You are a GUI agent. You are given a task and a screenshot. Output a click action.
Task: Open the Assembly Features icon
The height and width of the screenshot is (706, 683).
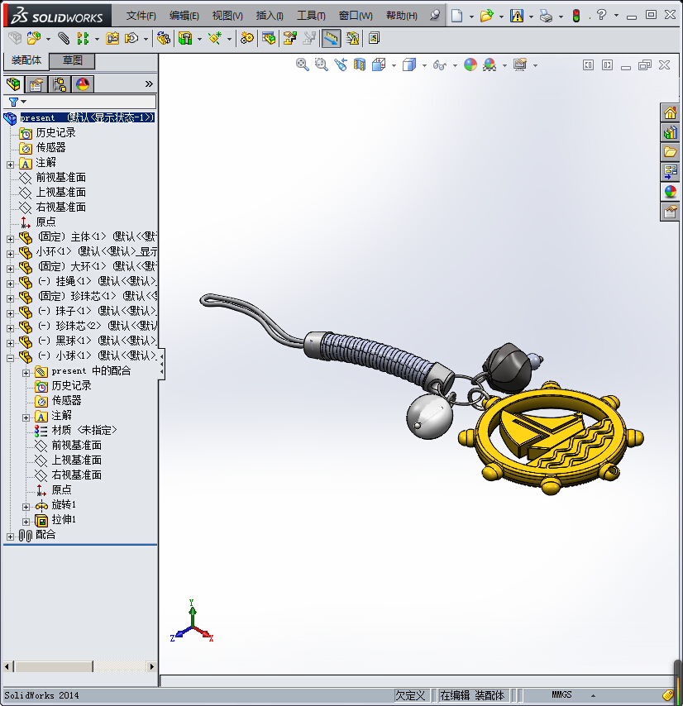tap(185, 38)
